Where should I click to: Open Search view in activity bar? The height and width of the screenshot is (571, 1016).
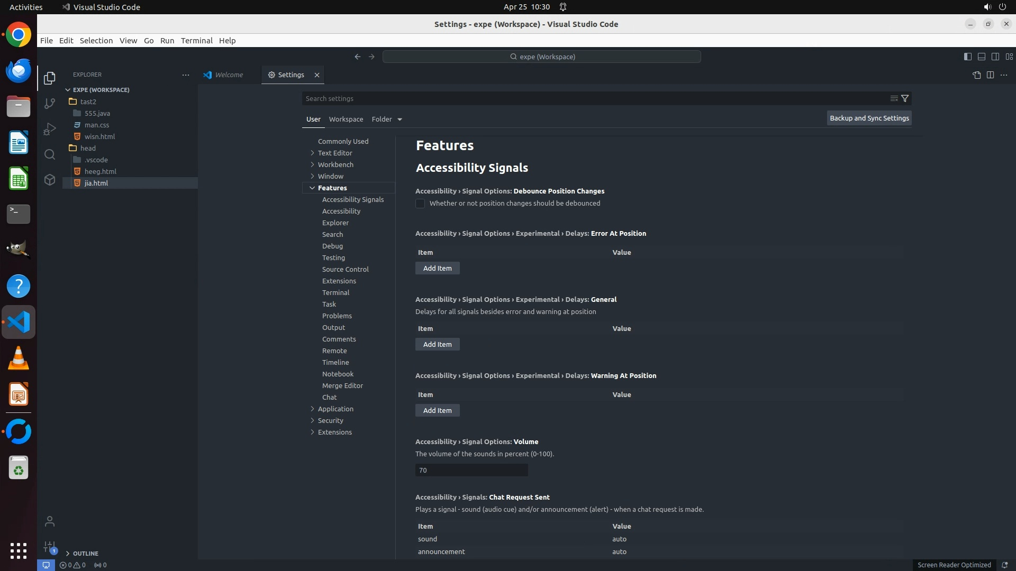(x=50, y=154)
